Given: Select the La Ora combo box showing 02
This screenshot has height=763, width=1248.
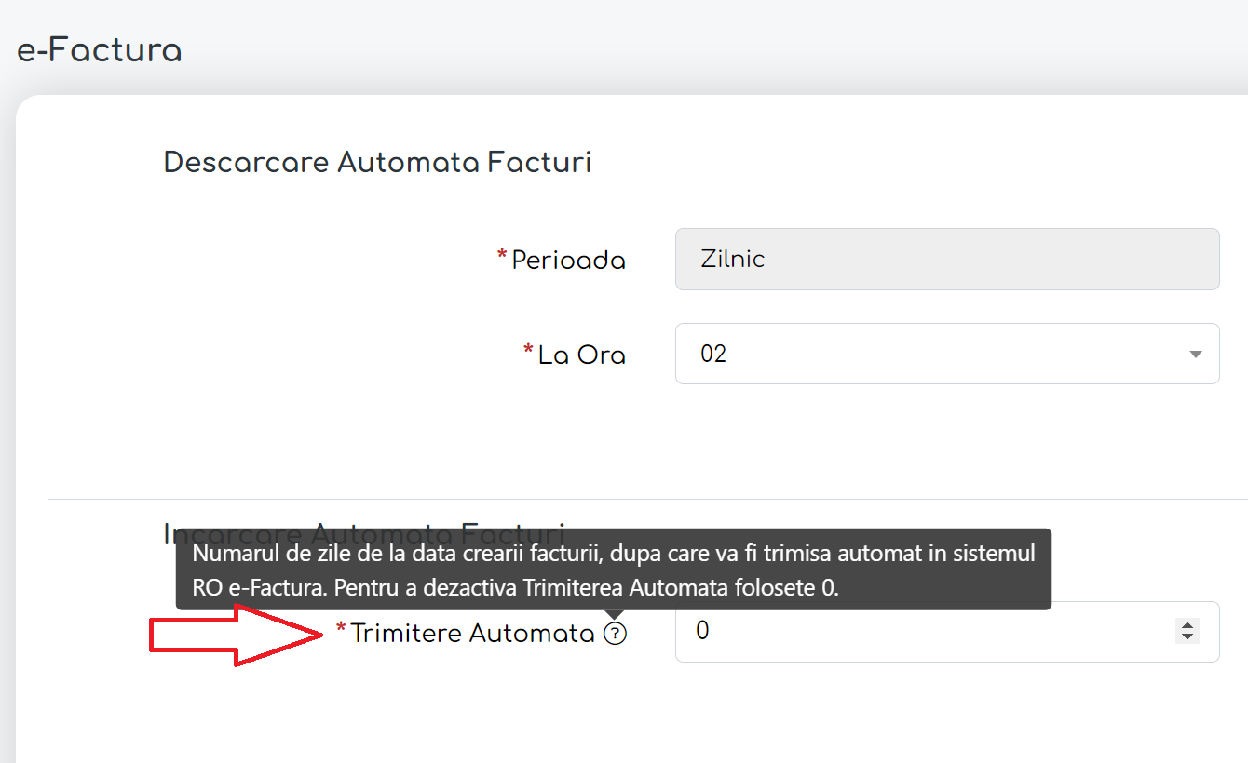Looking at the screenshot, I should [x=947, y=354].
